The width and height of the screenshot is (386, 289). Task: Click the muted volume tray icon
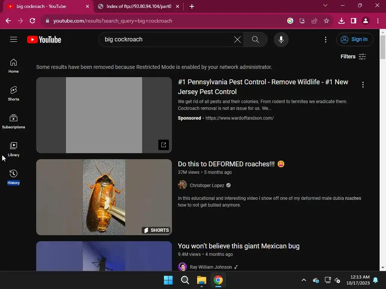[x=337, y=280]
